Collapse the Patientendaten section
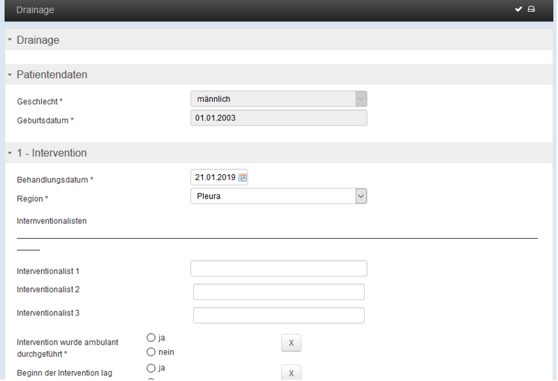Image resolution: width=558 pixels, height=381 pixels. click(x=10, y=75)
